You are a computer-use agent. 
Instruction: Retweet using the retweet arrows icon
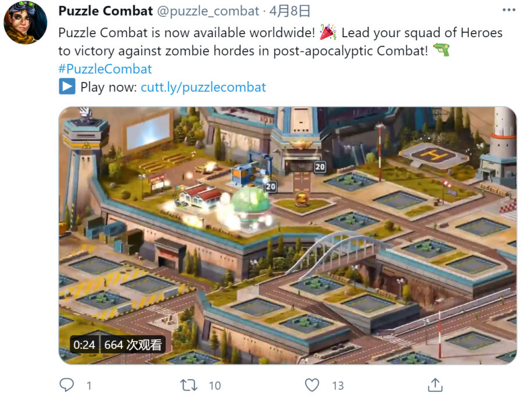tap(189, 385)
